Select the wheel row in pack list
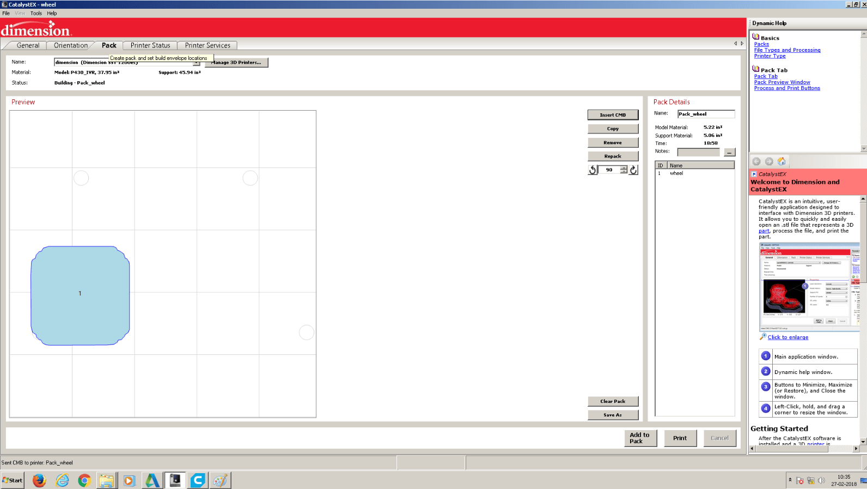Viewport: 867px width, 489px height. [694, 173]
